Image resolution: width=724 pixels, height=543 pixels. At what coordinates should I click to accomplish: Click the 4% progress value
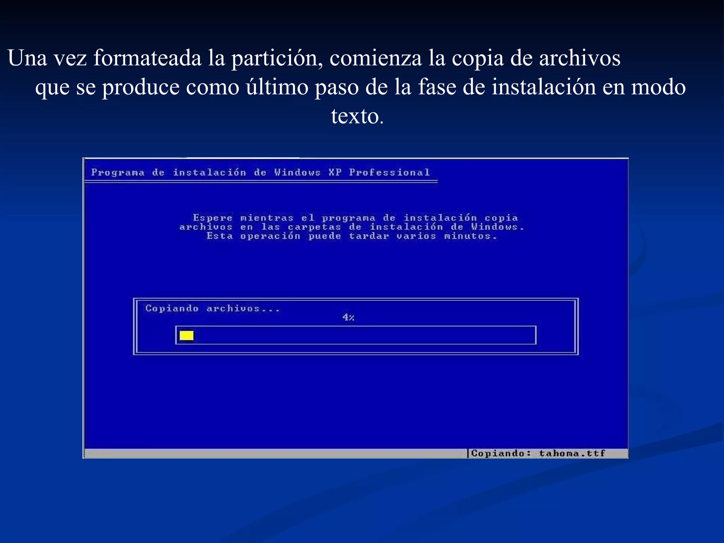[348, 317]
